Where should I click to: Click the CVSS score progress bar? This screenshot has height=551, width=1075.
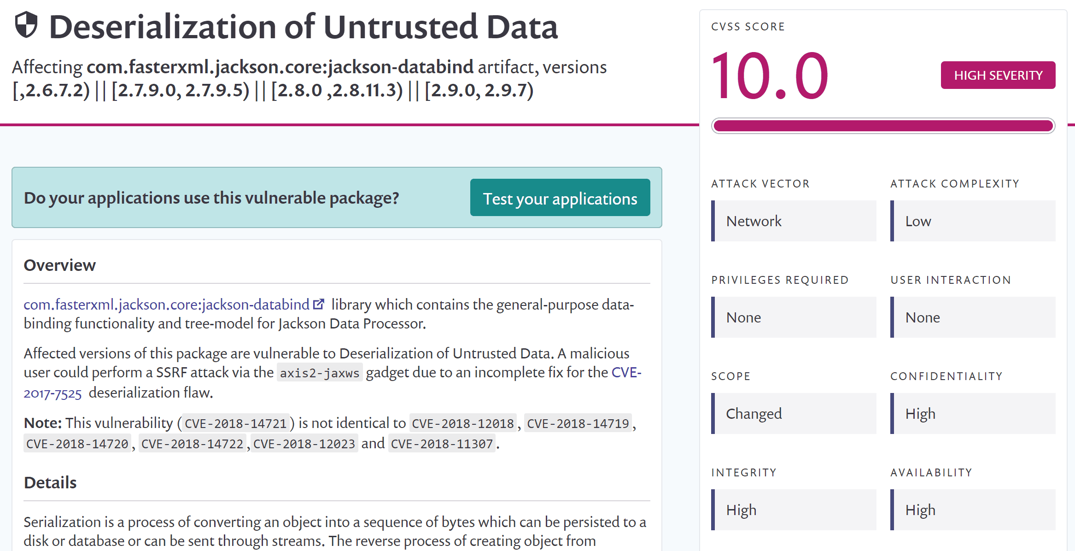pyautogui.click(x=882, y=126)
